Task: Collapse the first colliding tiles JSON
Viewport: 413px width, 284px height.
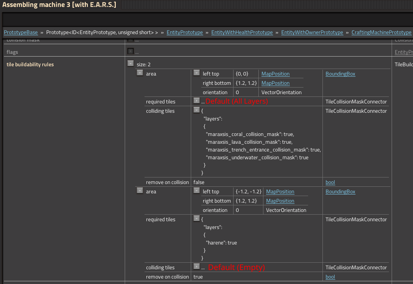Action: coord(197,110)
